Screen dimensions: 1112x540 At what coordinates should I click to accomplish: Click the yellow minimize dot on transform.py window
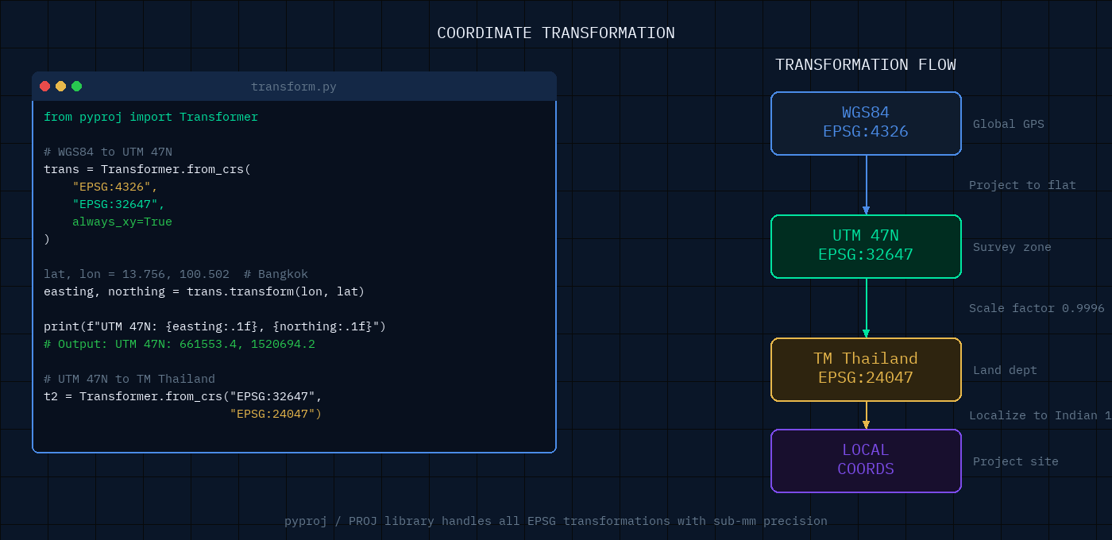[x=61, y=87]
